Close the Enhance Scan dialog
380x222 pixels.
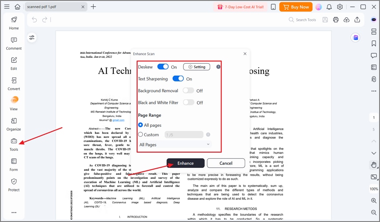pyautogui.click(x=245, y=53)
